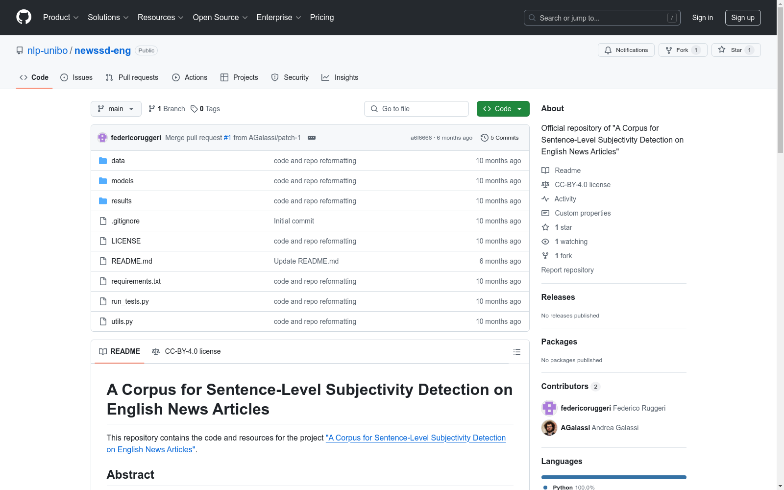This screenshot has height=490, width=784.
Task: Click the Sign in link
Action: (703, 18)
